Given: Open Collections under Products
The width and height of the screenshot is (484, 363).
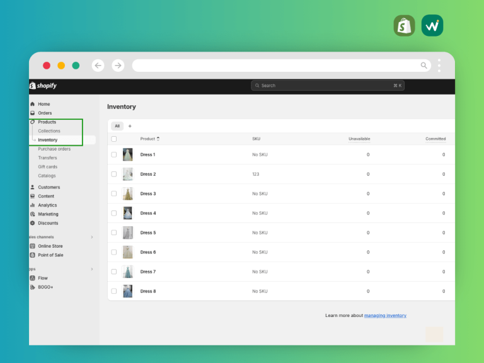Looking at the screenshot, I should (x=49, y=131).
